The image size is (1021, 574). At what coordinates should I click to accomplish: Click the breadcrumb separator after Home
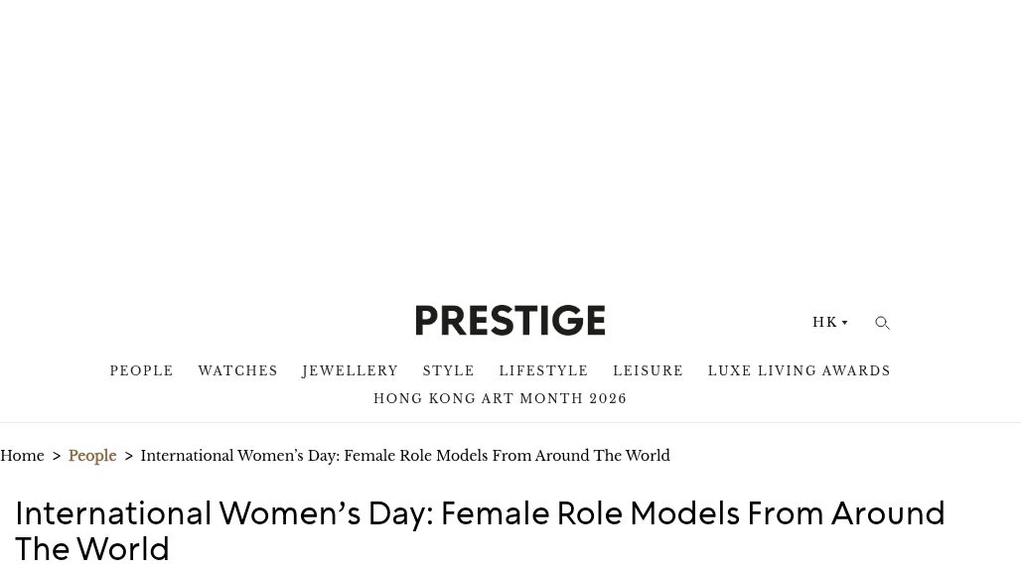click(57, 457)
